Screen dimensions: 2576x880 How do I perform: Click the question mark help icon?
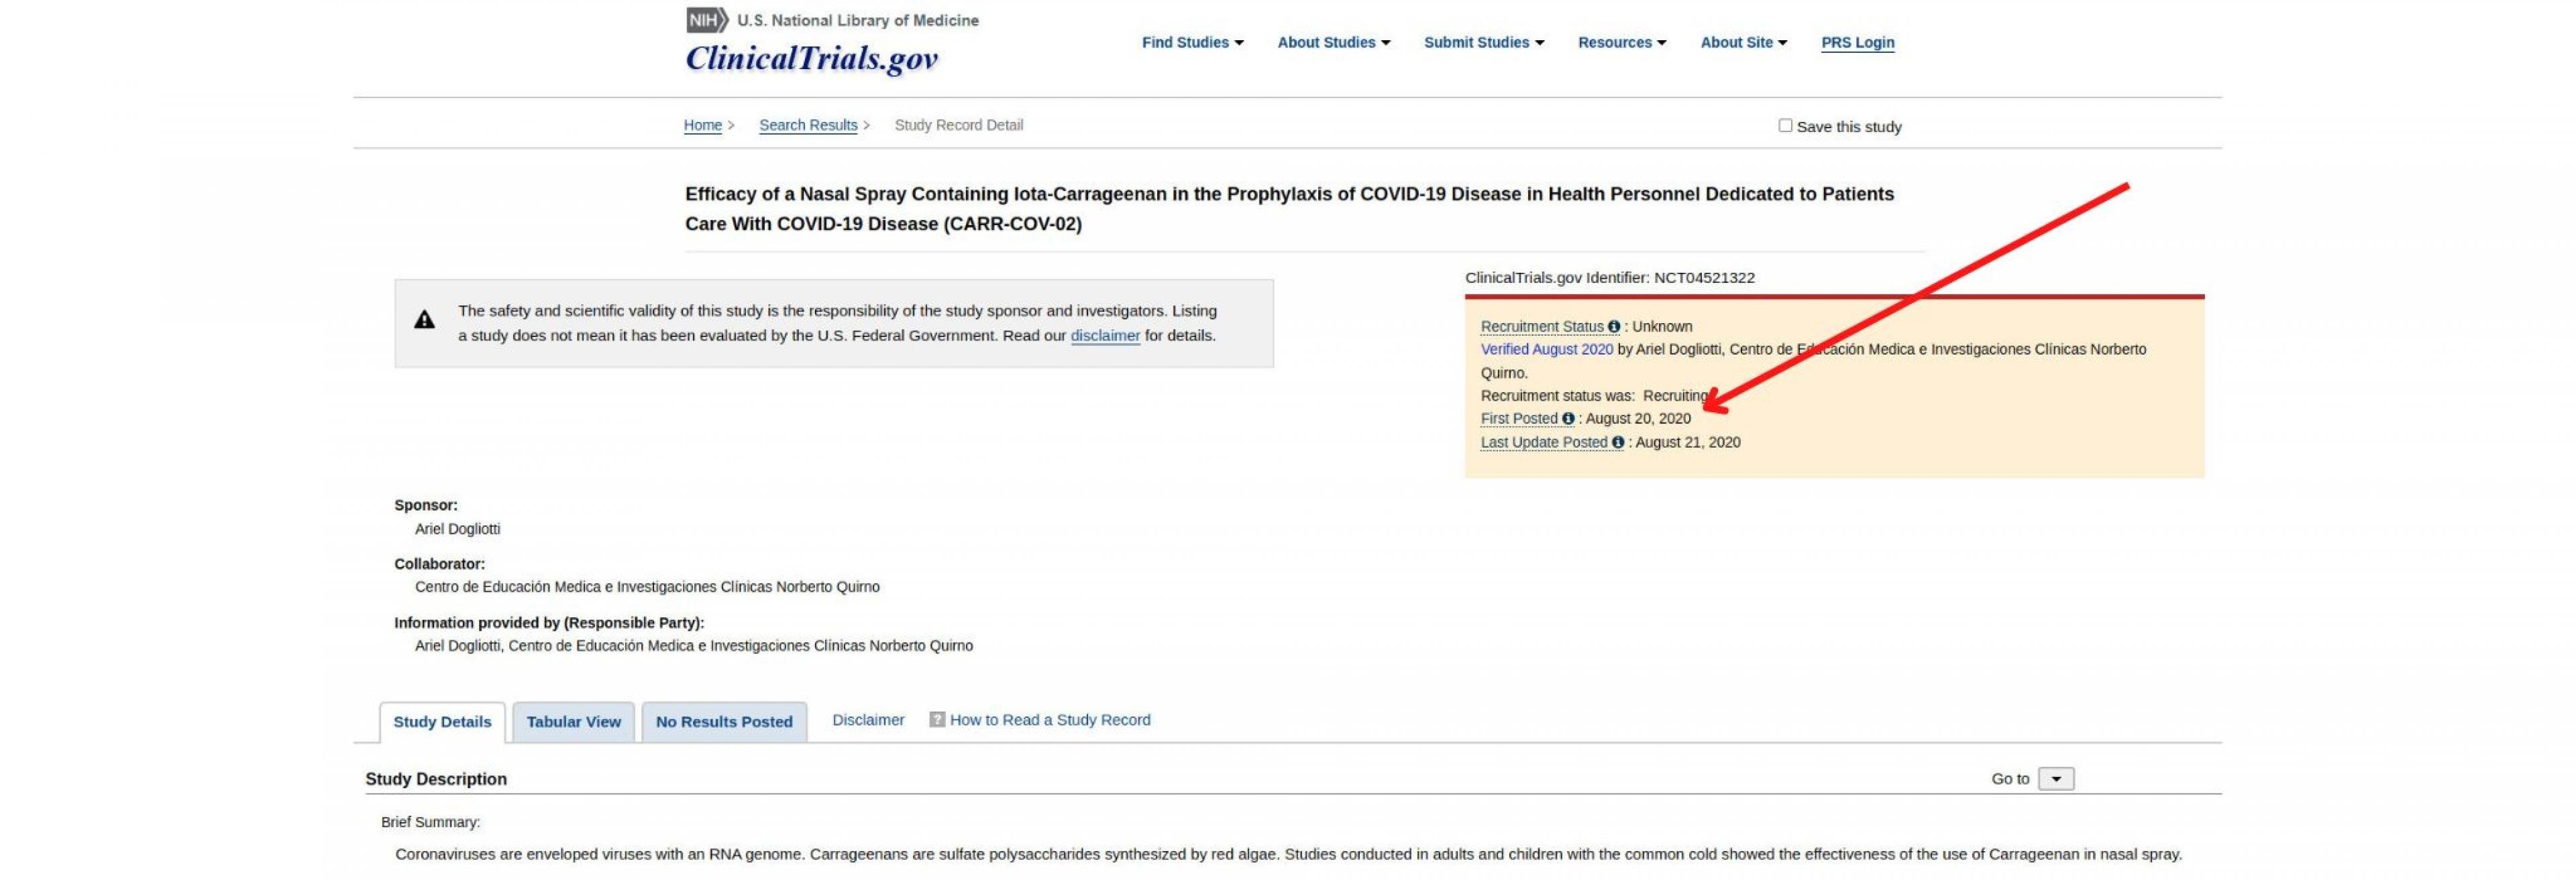click(x=937, y=719)
